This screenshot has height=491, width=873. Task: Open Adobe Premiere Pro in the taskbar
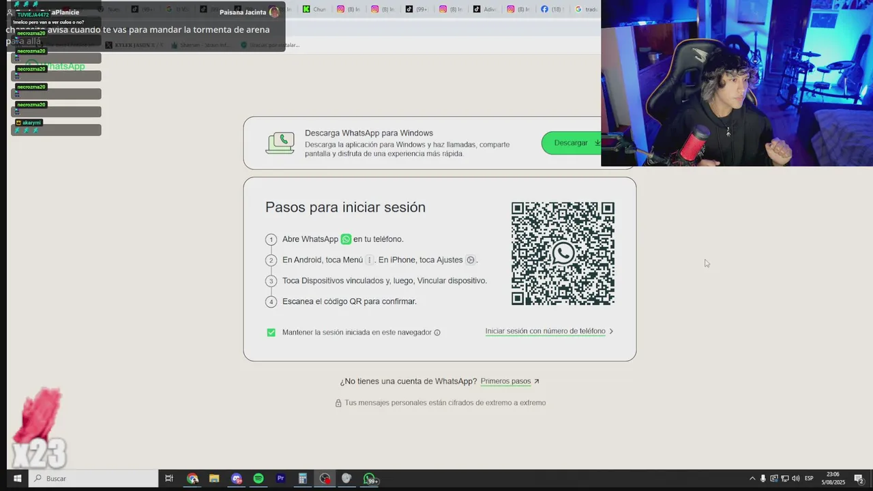280,479
